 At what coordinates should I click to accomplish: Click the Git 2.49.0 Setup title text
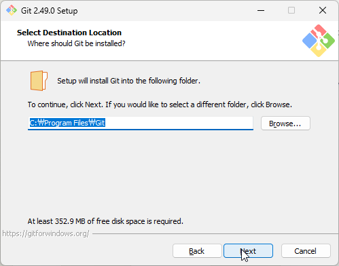click(x=50, y=11)
